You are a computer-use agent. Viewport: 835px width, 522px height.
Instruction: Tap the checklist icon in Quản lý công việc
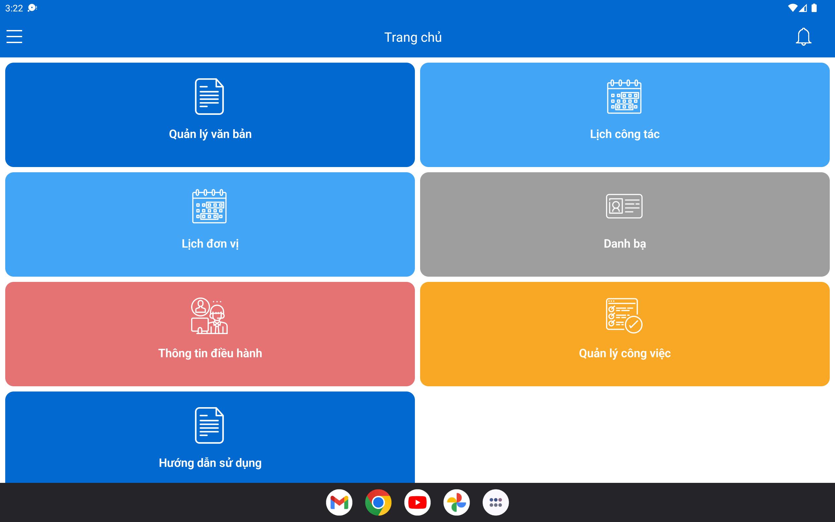click(x=624, y=316)
